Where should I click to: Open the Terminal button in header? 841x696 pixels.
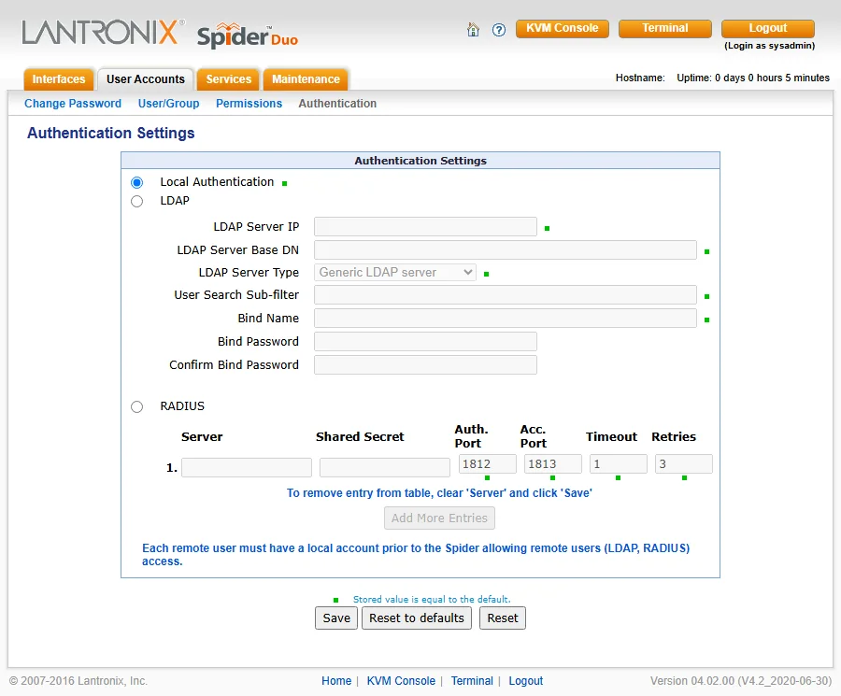click(665, 28)
